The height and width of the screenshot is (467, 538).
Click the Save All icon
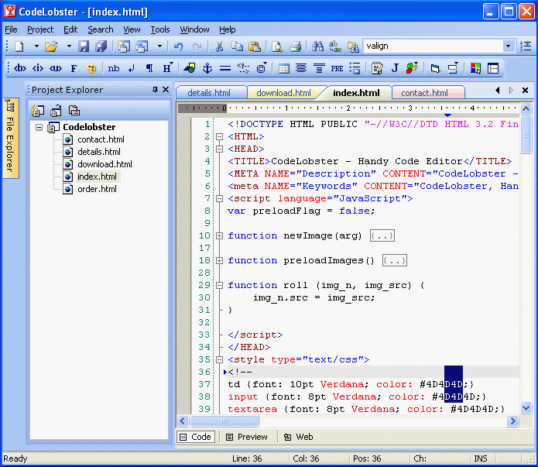[x=101, y=46]
